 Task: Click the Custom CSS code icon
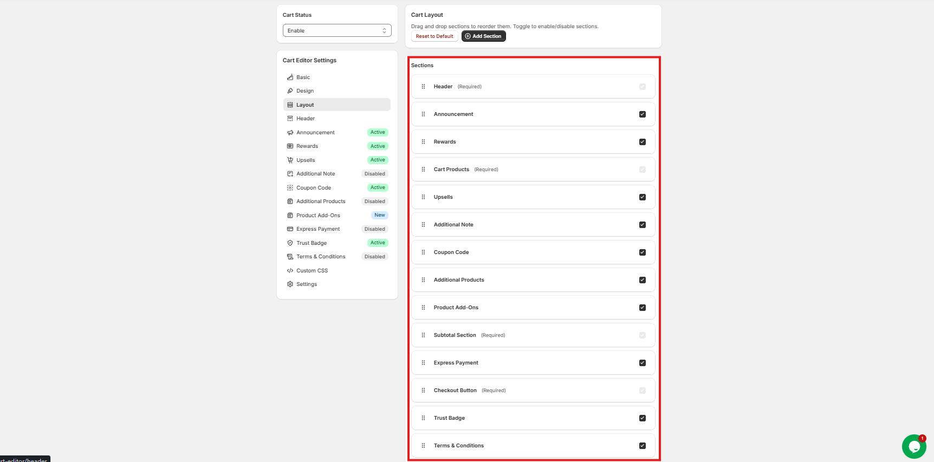tap(290, 271)
